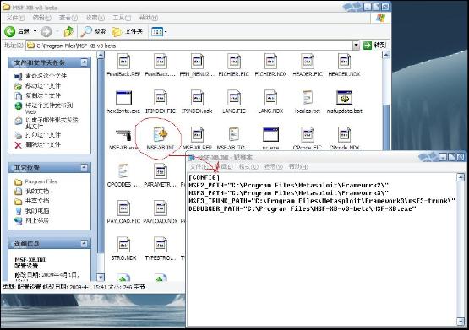Click the Forward arrow toolbar icon
Viewport: 469px width, 330px height.
(46, 31)
